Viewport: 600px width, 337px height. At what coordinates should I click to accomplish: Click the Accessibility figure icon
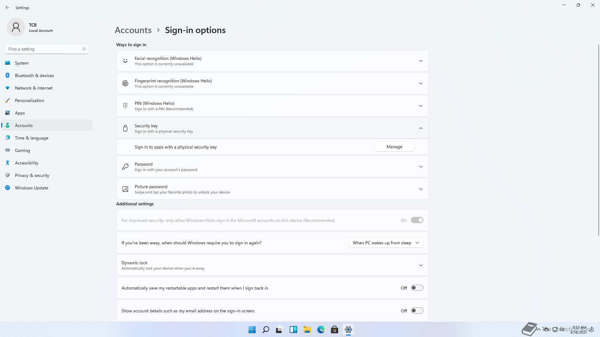[x=7, y=163]
